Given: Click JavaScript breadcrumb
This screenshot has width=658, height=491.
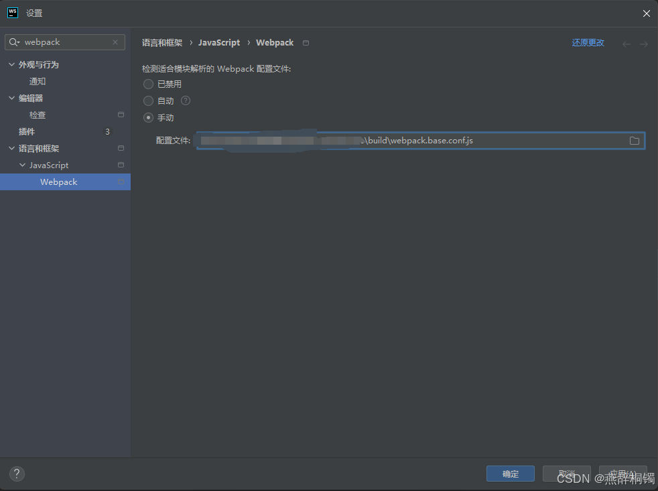Looking at the screenshot, I should (219, 43).
